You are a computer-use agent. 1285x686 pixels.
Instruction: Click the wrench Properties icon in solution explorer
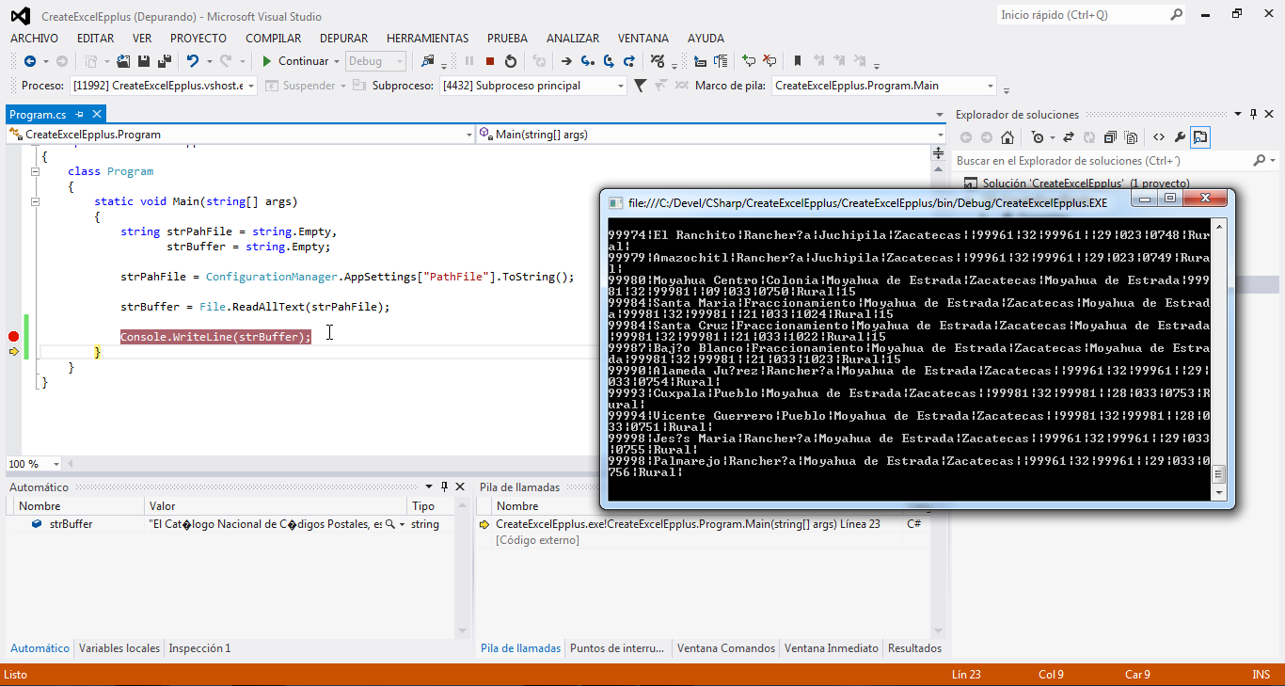[1180, 137]
